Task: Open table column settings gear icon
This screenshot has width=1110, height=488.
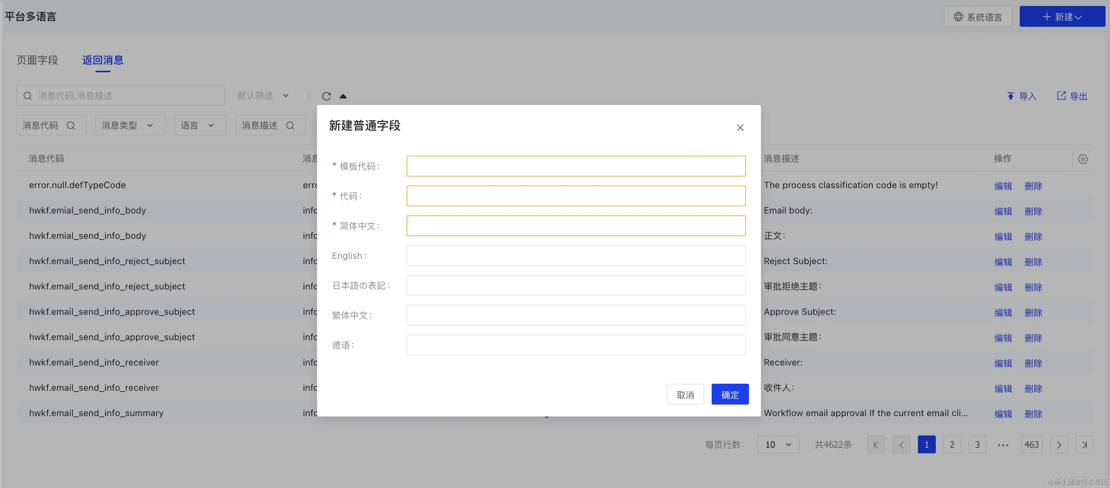Action: pos(1082,159)
